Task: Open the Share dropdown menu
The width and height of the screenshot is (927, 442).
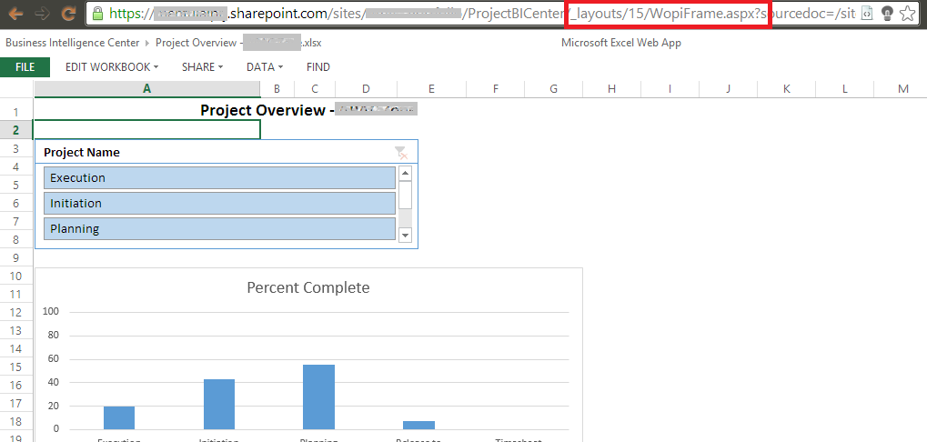Action: (x=202, y=67)
